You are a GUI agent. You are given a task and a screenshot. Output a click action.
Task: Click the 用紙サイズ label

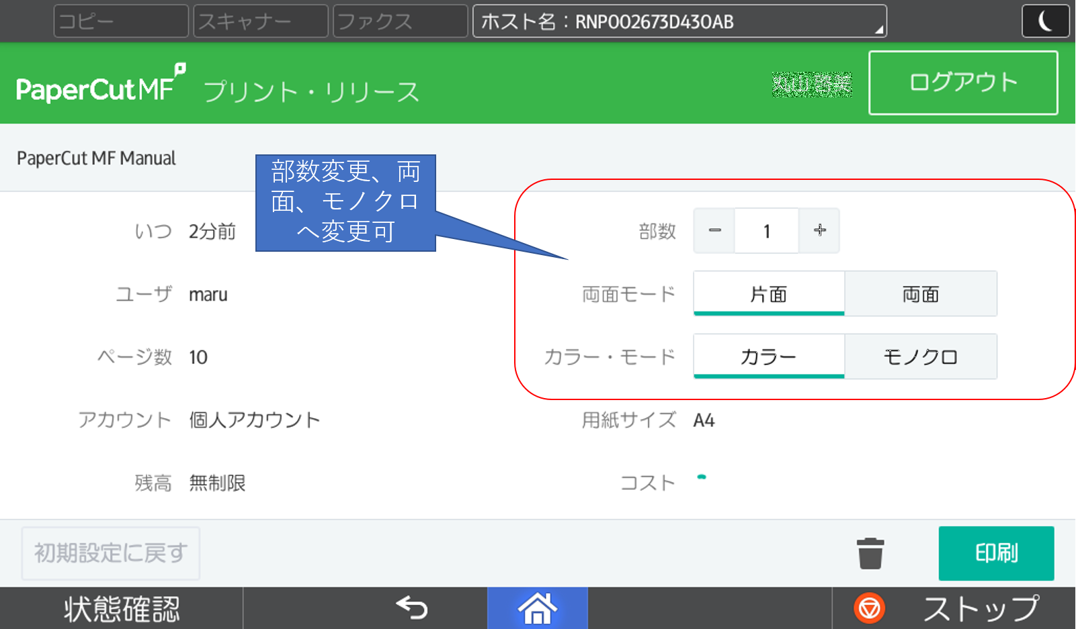point(629,420)
